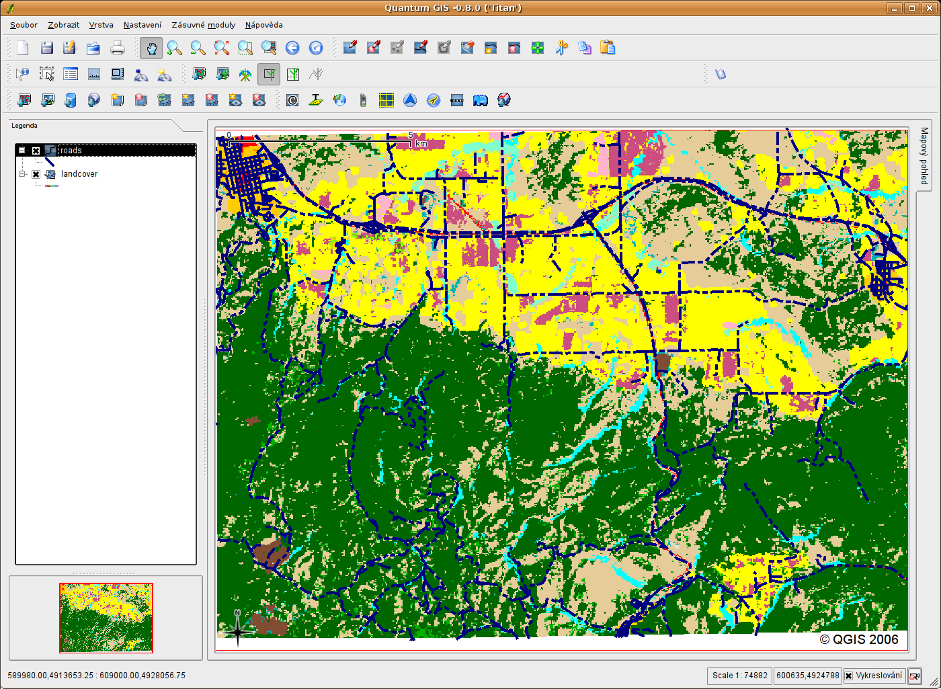
Task: Cut features with the scissors icon
Action: pyautogui.click(x=561, y=48)
